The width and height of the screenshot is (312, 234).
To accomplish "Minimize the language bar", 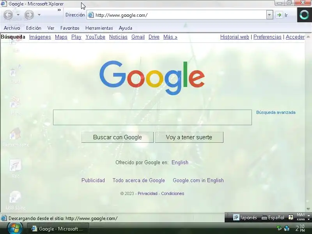I will pyautogui.click(x=308, y=215).
